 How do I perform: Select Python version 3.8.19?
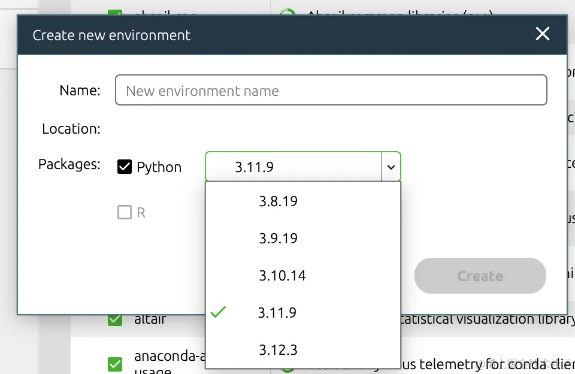click(x=278, y=201)
